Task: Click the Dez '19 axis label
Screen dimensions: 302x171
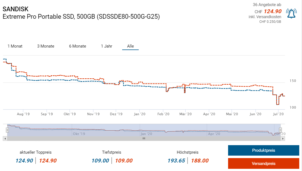Action: point(116,114)
